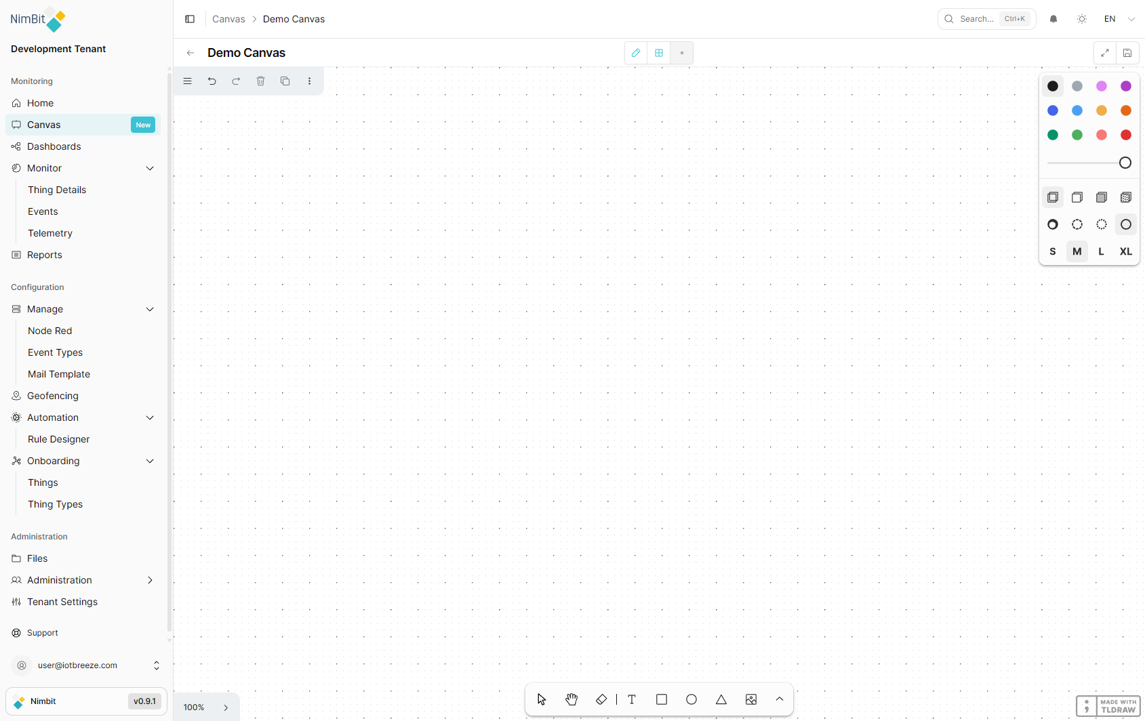Viewport: 1145px width, 721px height.
Task: Click the search bar at the top
Action: (978, 18)
